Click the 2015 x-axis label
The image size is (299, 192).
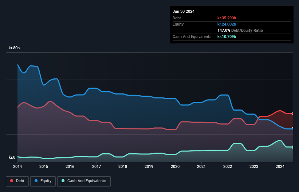tap(44, 166)
